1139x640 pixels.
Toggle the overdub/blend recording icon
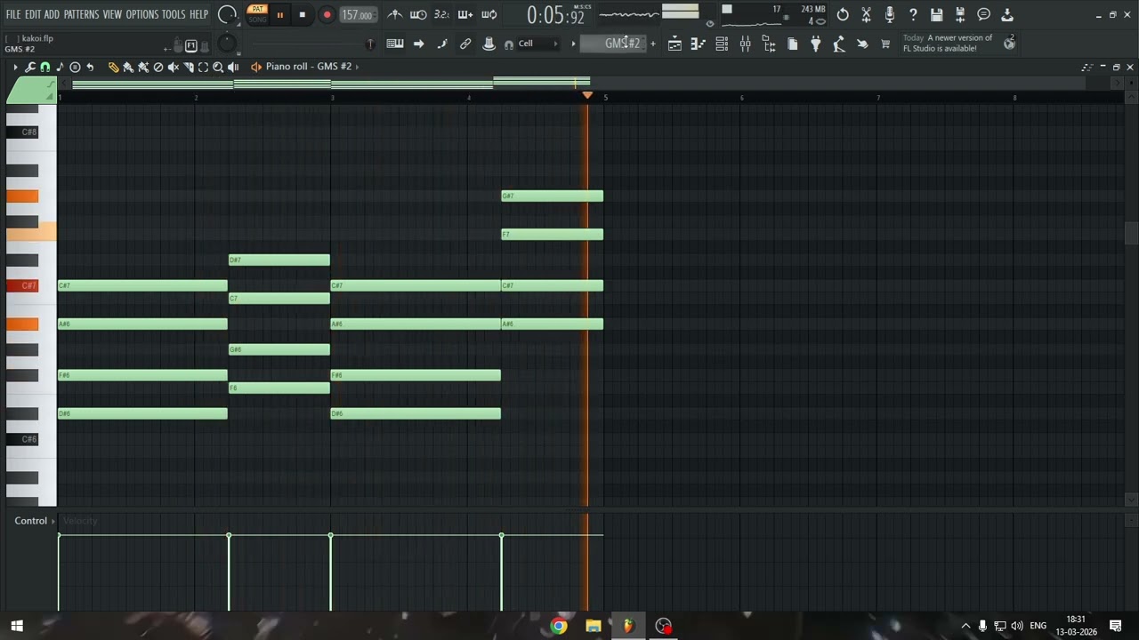click(x=464, y=14)
